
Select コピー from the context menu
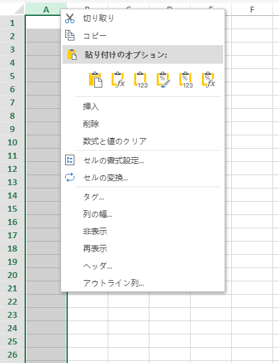143,36
